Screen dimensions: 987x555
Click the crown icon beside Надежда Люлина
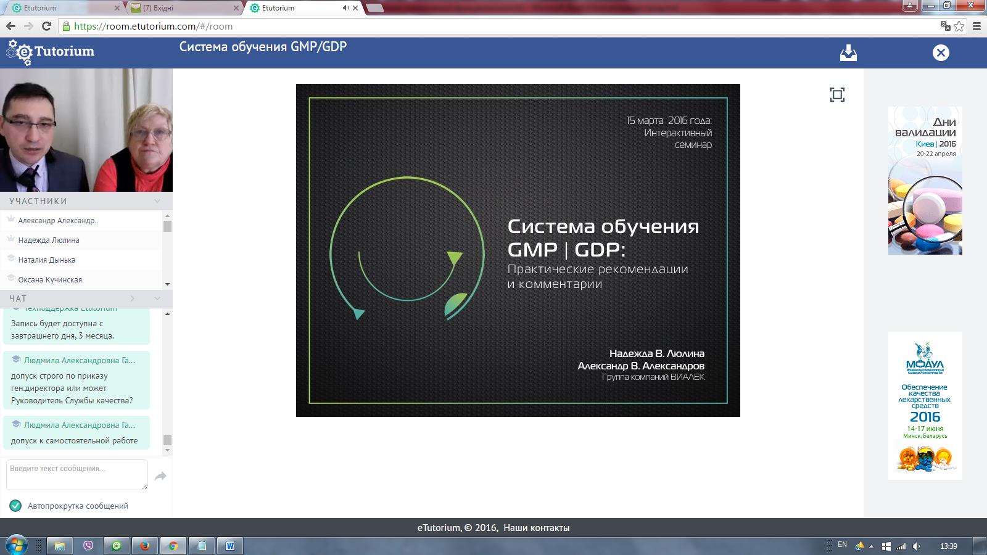pyautogui.click(x=10, y=239)
